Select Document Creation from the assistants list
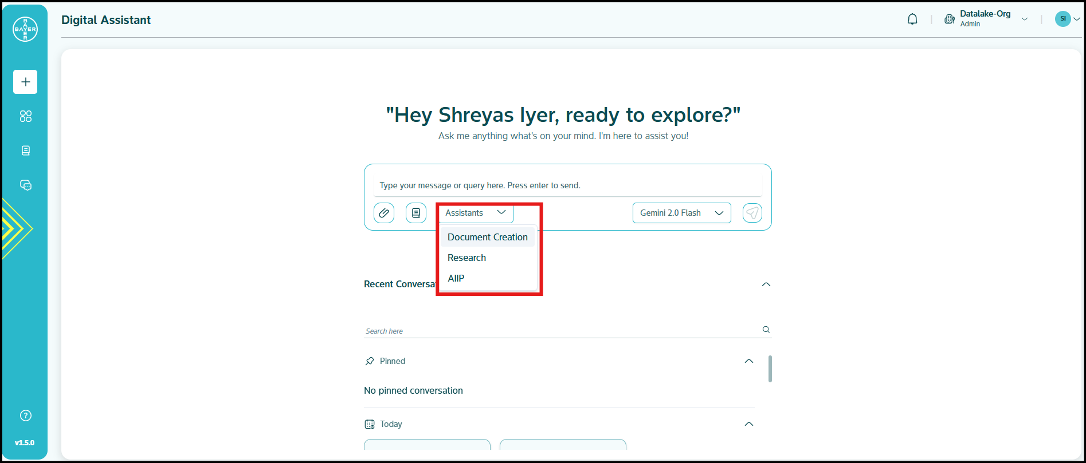This screenshot has height=463, width=1086. coord(487,237)
